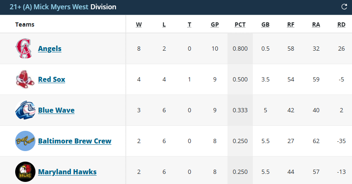Viewport: 352px width, 184px height.
Task: Sort by RF runs for header
Action: pyautogui.click(x=291, y=24)
